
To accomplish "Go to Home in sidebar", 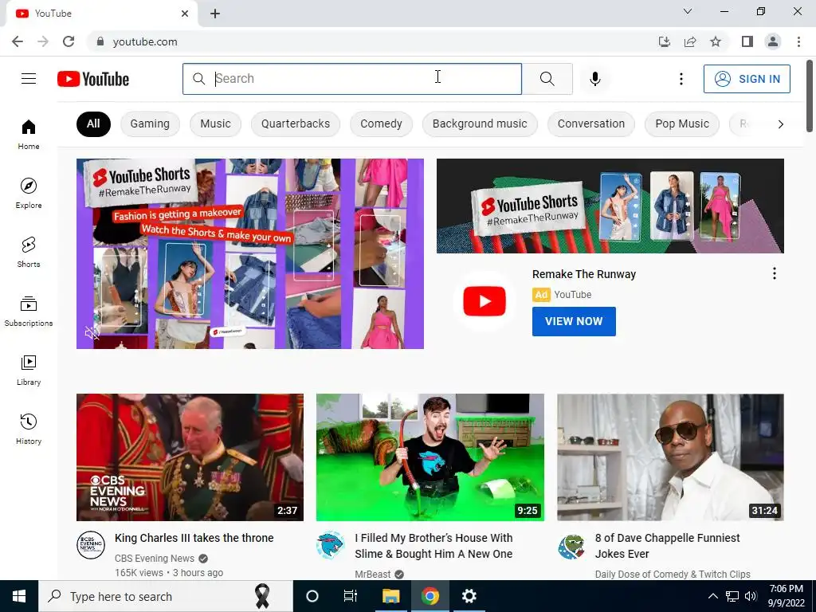I will (29, 134).
